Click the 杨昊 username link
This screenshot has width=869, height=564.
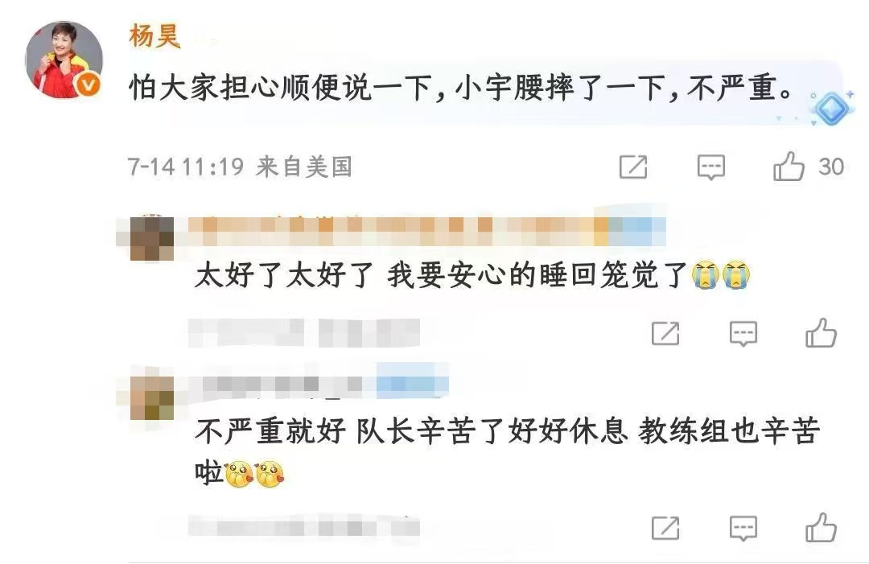154,36
